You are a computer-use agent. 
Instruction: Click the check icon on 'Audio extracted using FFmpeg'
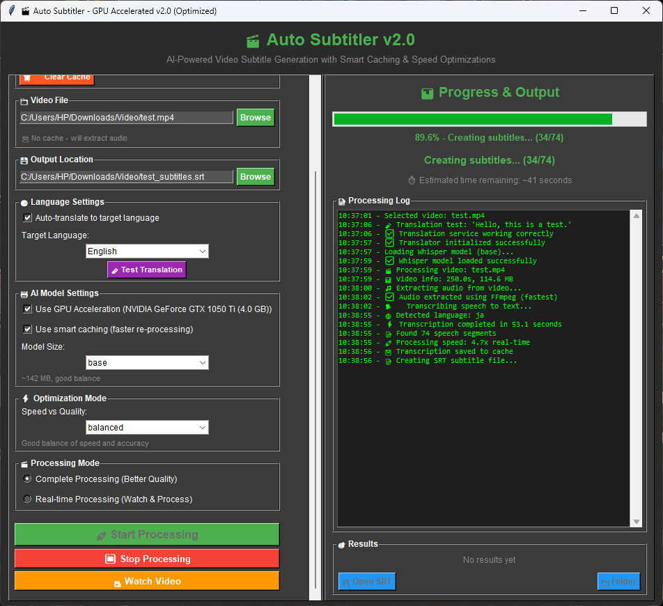pos(389,297)
